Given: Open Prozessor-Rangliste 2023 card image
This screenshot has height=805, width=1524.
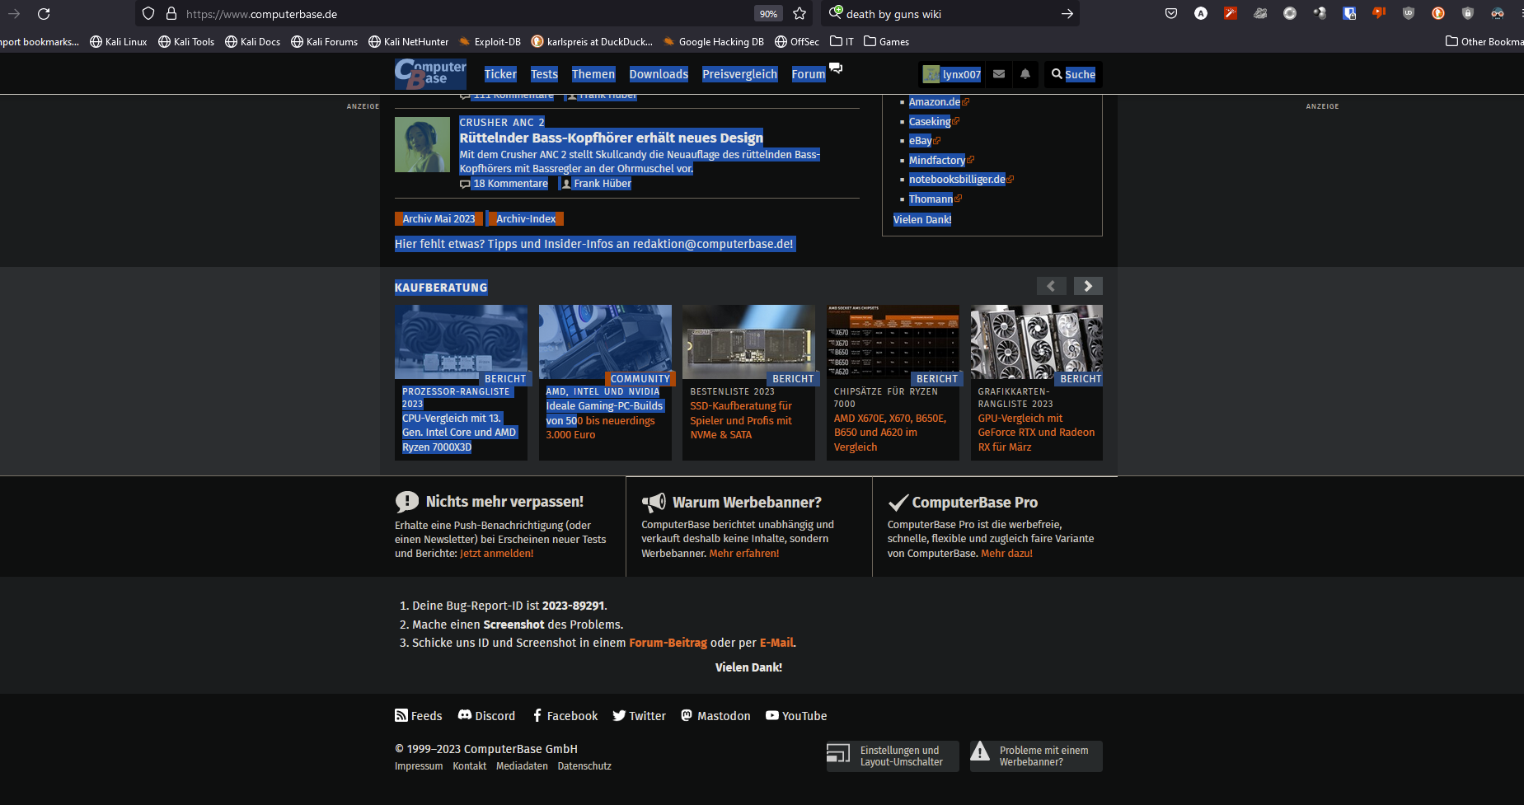Looking at the screenshot, I should [462, 342].
